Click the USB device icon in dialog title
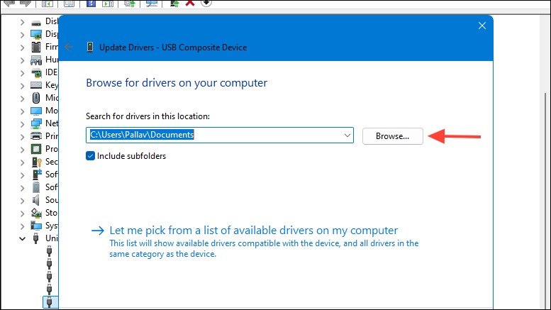 point(90,47)
